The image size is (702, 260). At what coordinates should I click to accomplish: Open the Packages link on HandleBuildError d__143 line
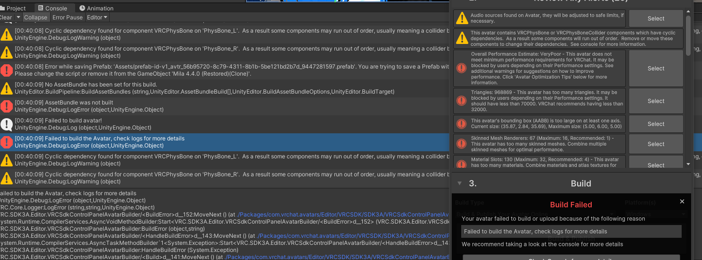tap(353, 236)
